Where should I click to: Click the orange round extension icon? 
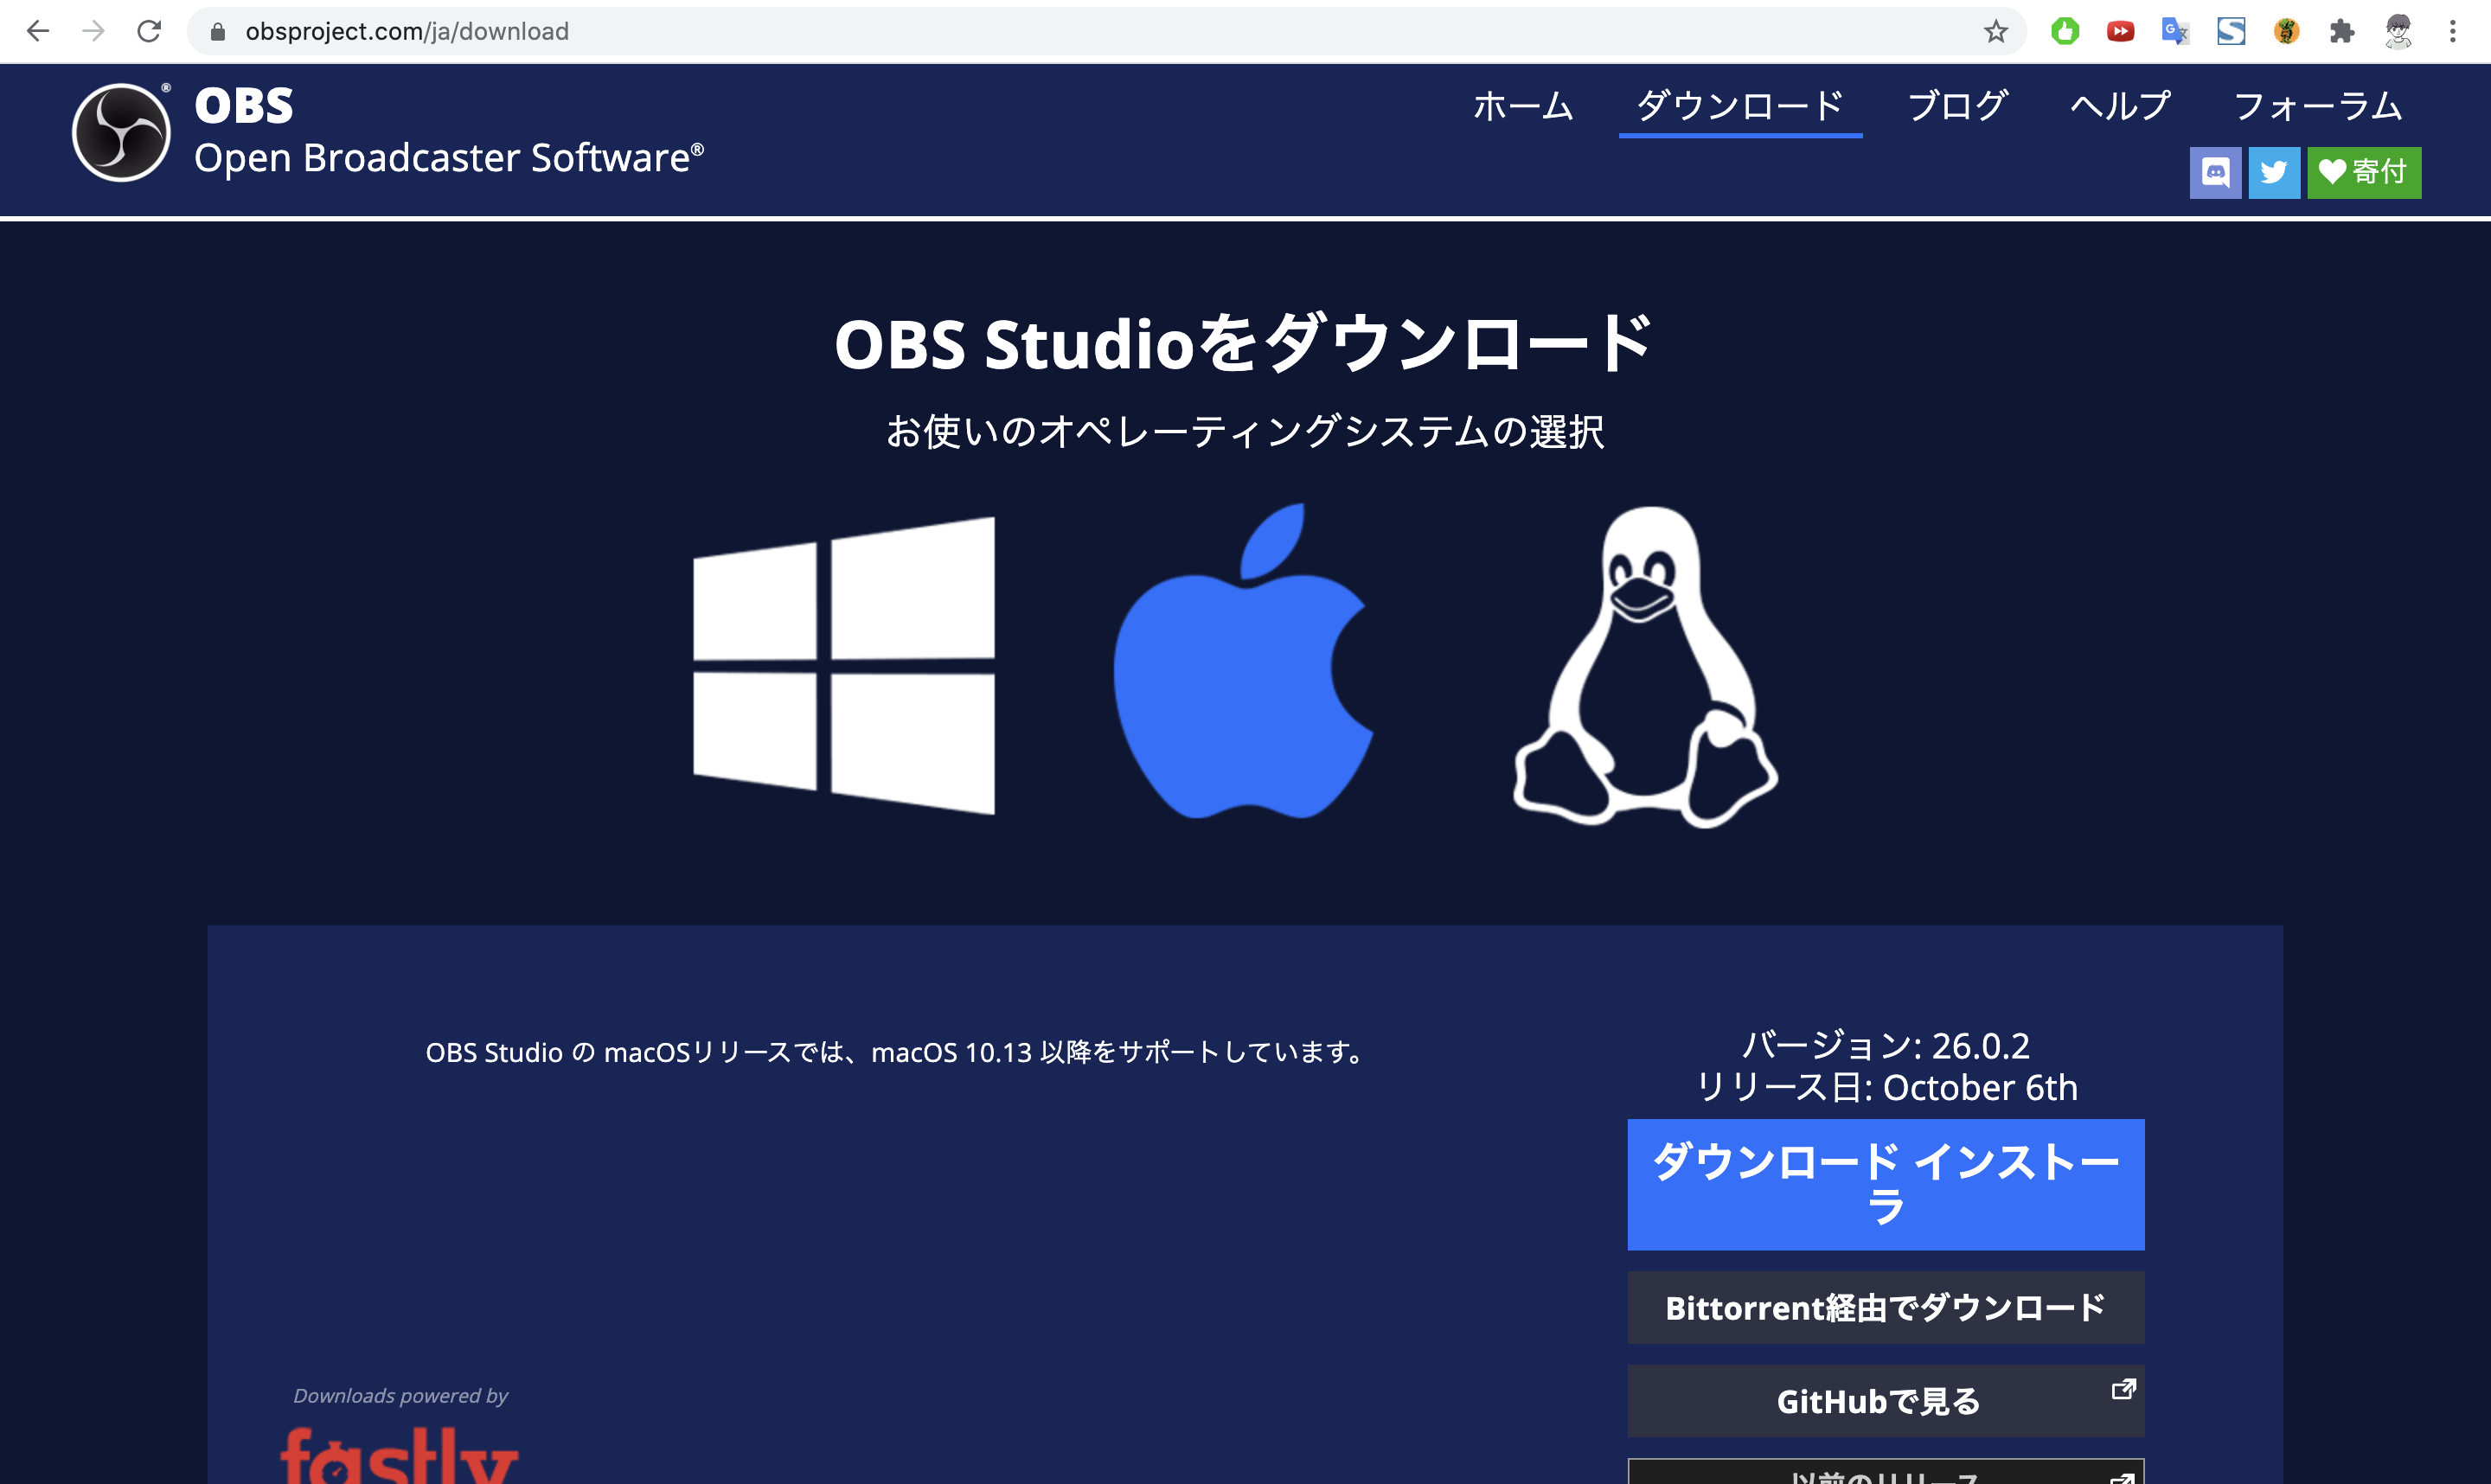2286,31
